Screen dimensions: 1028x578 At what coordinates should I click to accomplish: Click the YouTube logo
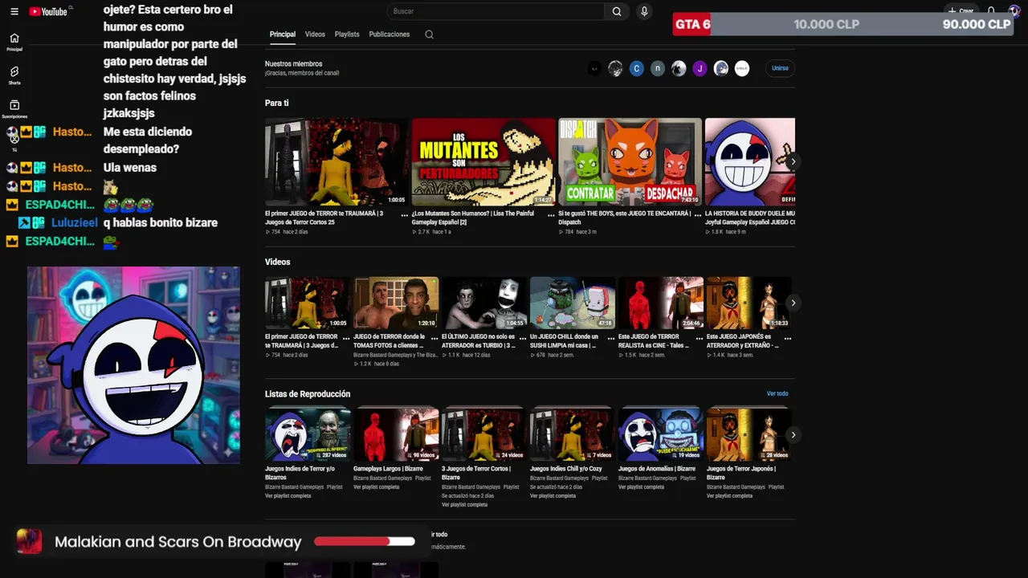click(49, 12)
